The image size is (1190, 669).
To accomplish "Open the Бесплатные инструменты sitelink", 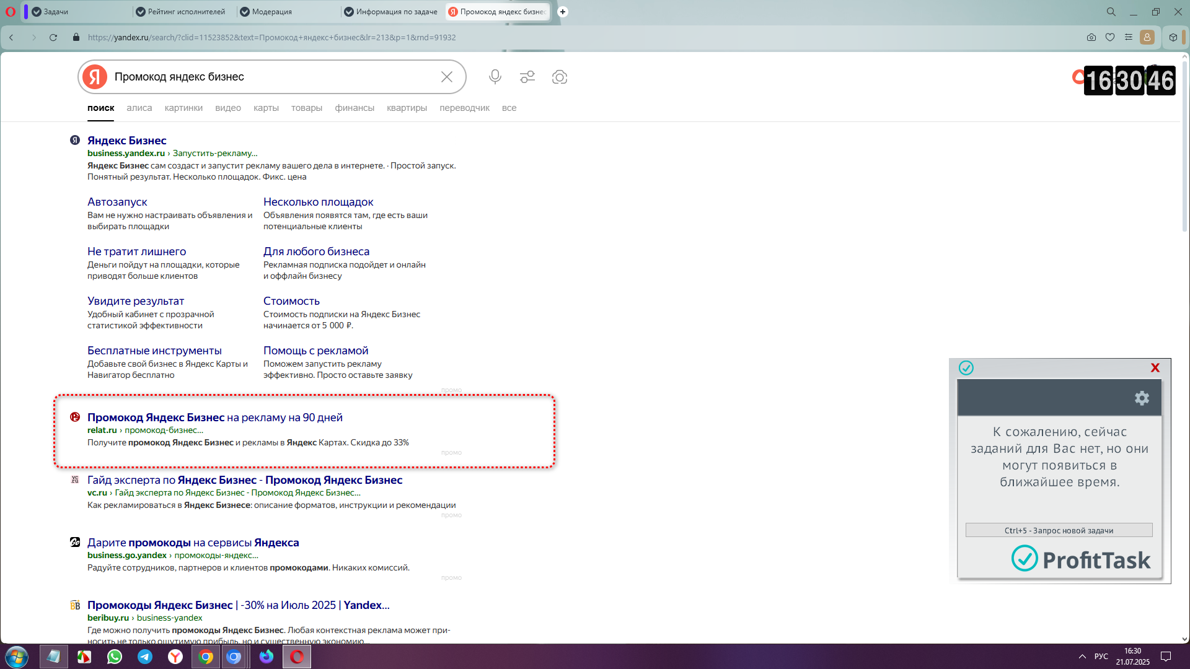I will [x=154, y=351].
